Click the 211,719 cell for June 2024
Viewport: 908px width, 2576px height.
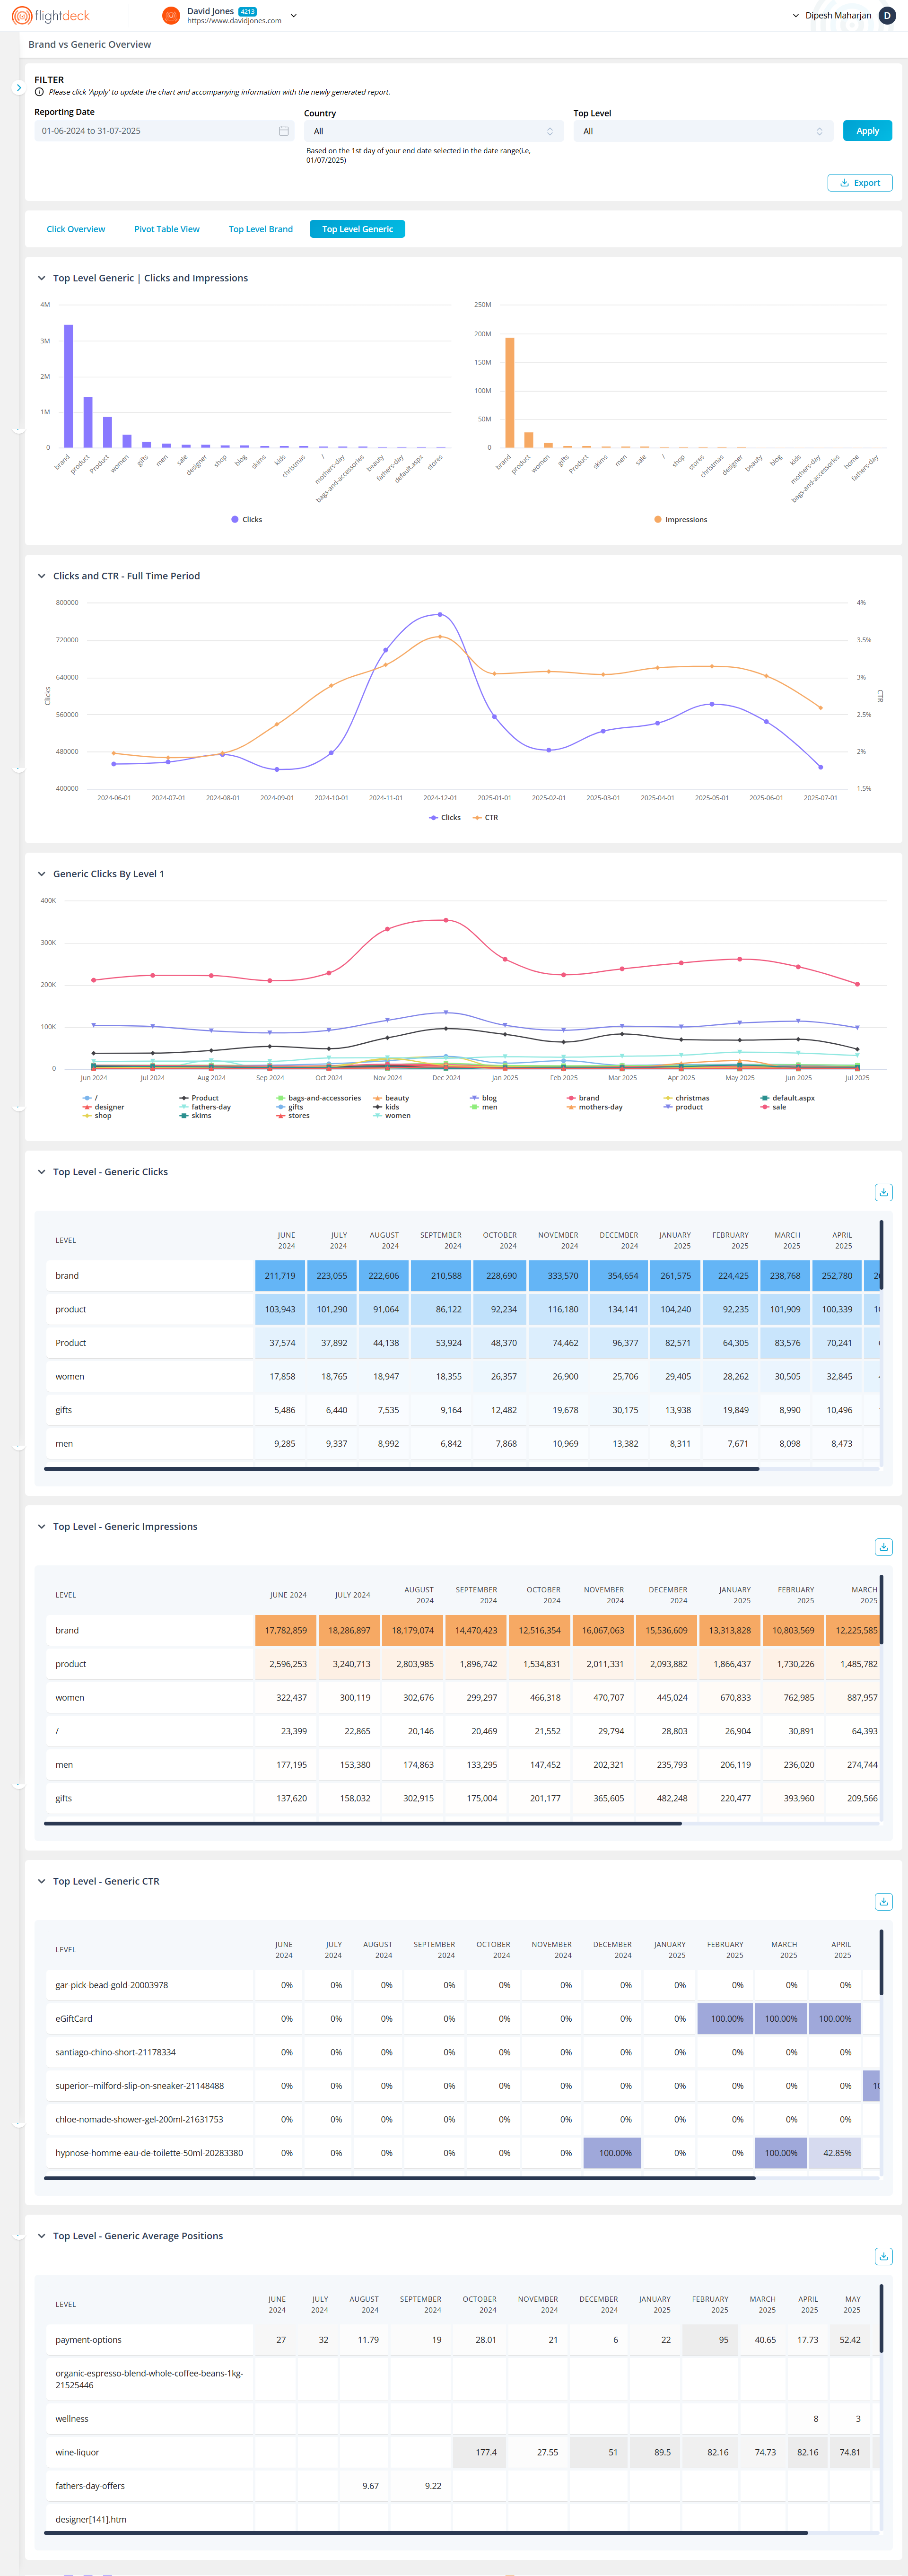pos(280,1276)
